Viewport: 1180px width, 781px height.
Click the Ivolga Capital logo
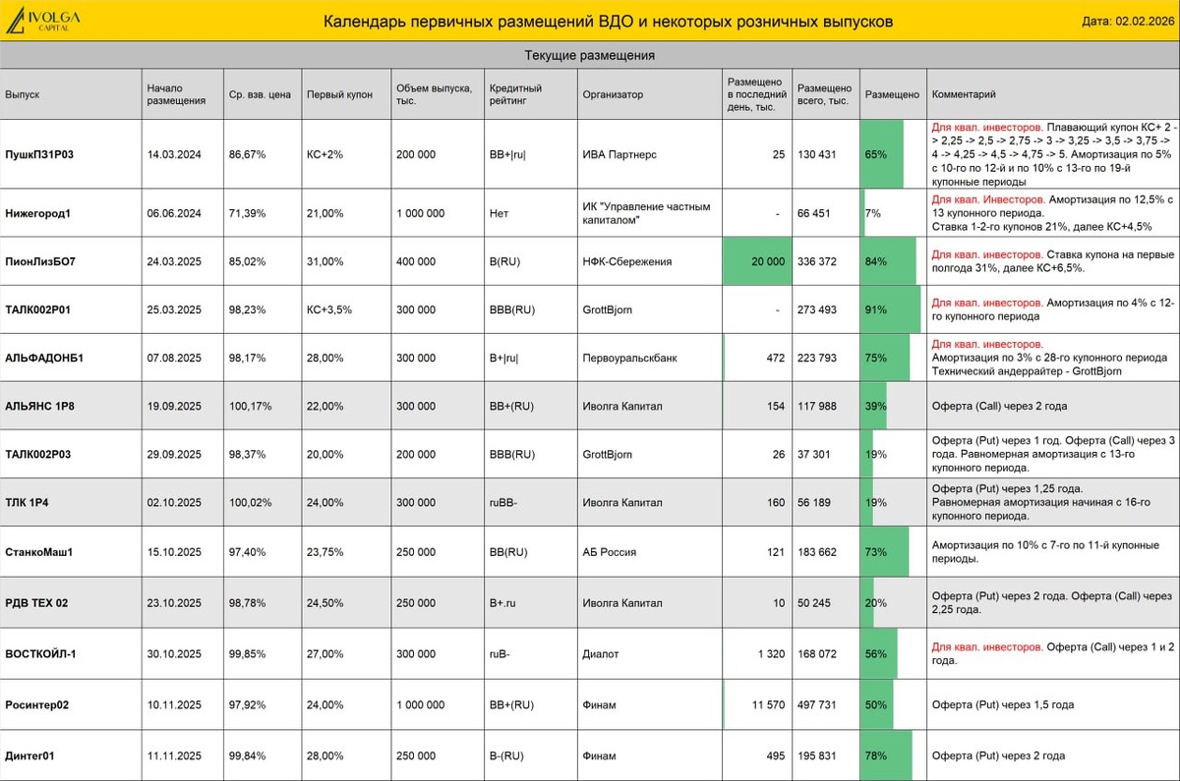click(x=41, y=21)
